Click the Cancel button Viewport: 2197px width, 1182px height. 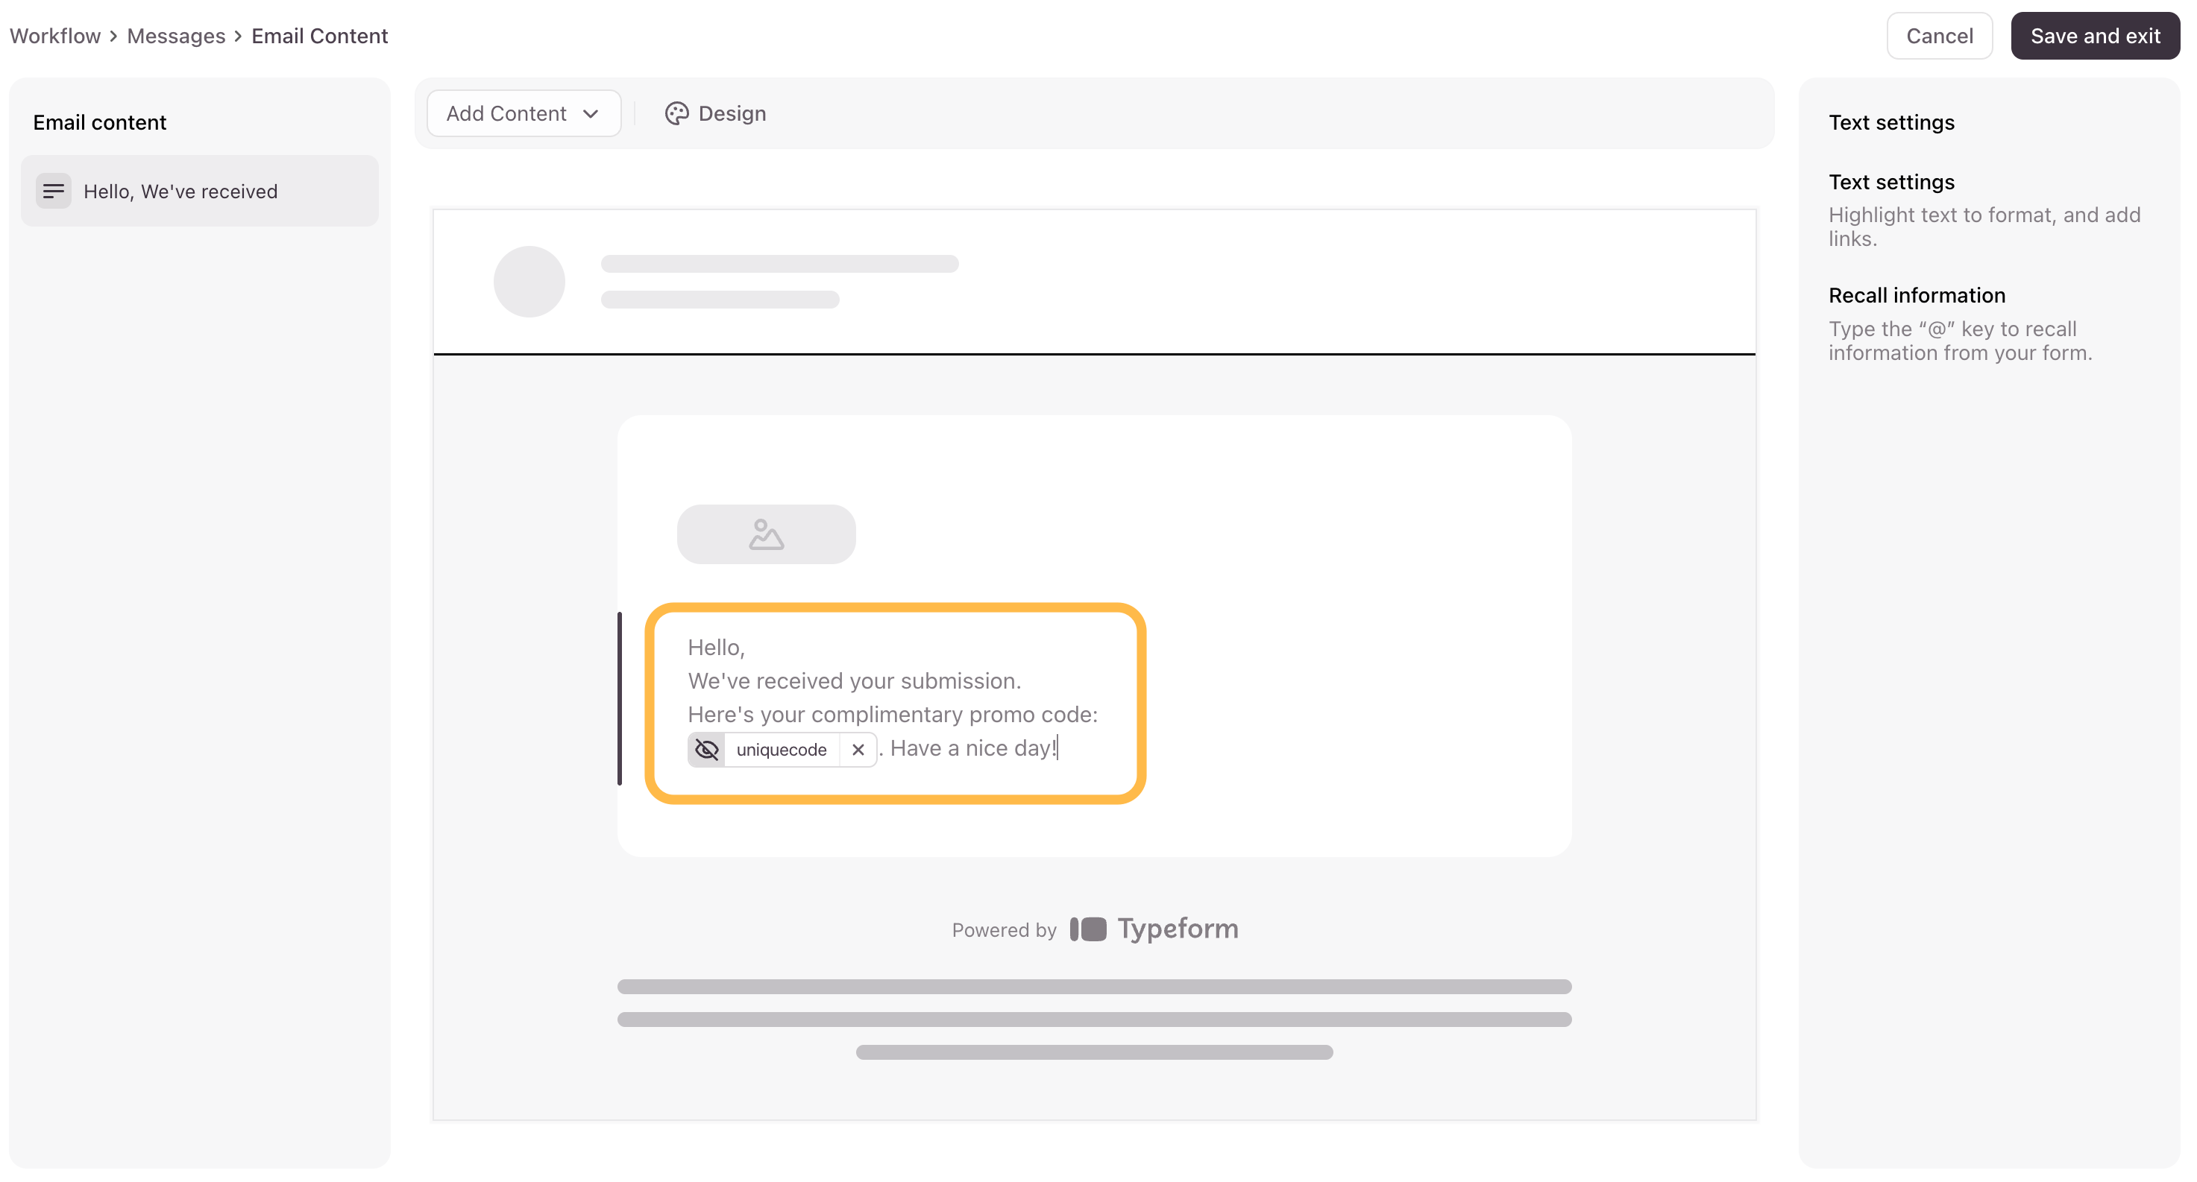(1938, 36)
